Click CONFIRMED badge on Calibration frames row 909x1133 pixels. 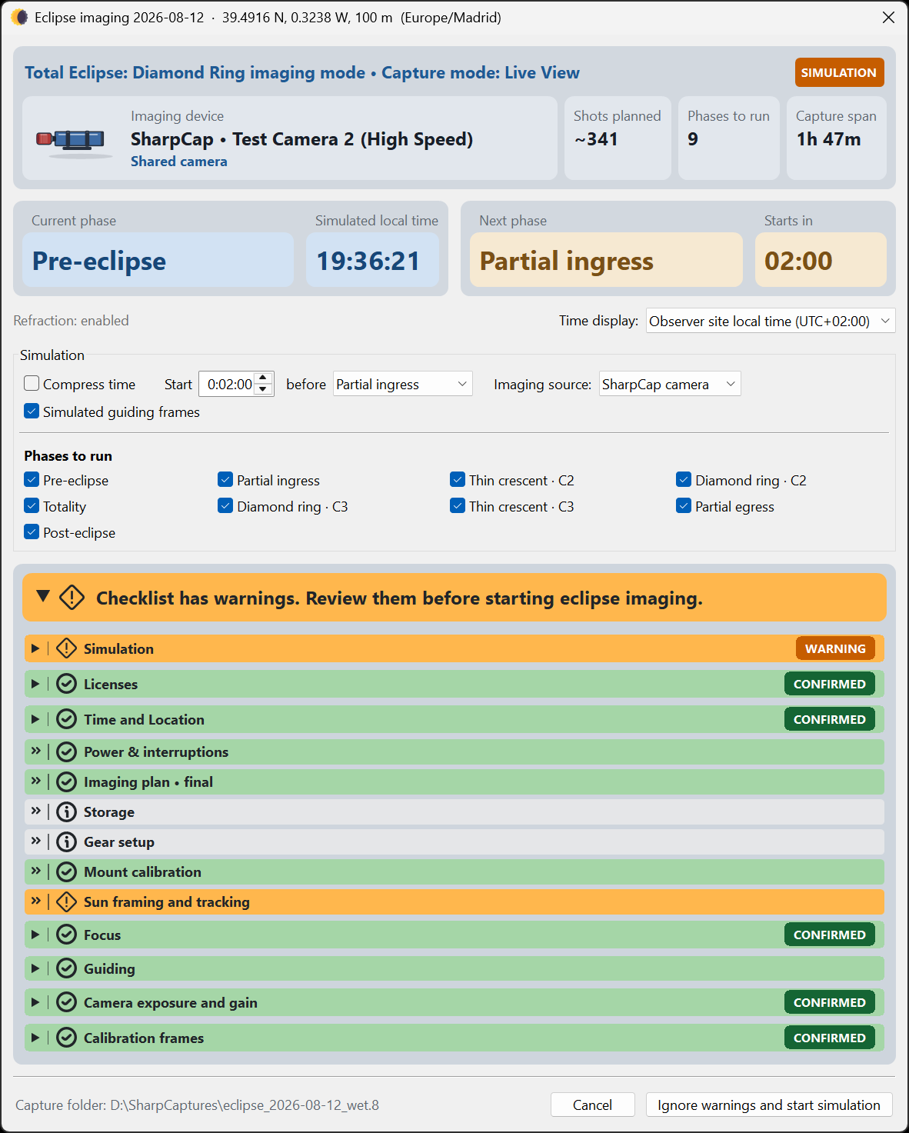point(830,1038)
